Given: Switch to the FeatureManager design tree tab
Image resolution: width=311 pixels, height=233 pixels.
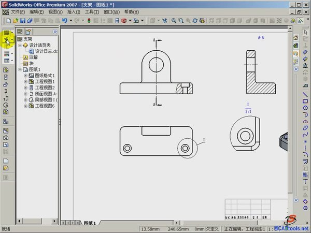Looking at the screenshot, I should pyautogui.click(x=20, y=32).
